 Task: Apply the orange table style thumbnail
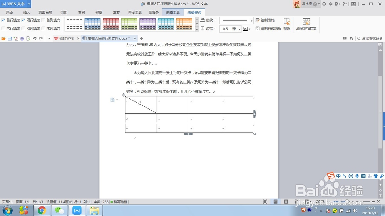pyautogui.click(x=184, y=24)
